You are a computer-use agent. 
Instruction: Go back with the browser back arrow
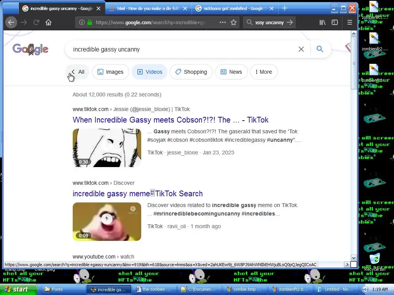click(11, 22)
